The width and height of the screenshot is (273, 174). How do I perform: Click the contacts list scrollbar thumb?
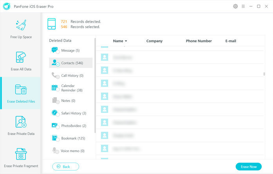tap(264, 74)
